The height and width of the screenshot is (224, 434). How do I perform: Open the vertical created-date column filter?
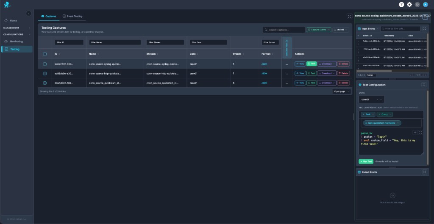click(287, 47)
